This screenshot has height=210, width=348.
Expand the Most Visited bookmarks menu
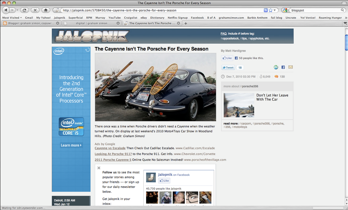click(12, 17)
